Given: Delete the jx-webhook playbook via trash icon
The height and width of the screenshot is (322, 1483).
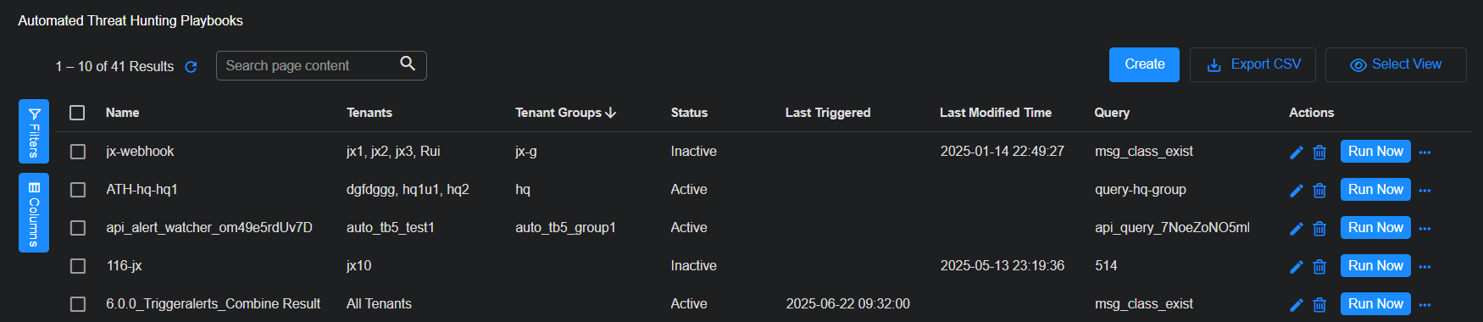Looking at the screenshot, I should [1319, 153].
